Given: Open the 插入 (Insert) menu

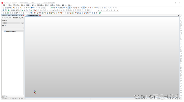Looking at the screenshot, I should tap(34, 5).
